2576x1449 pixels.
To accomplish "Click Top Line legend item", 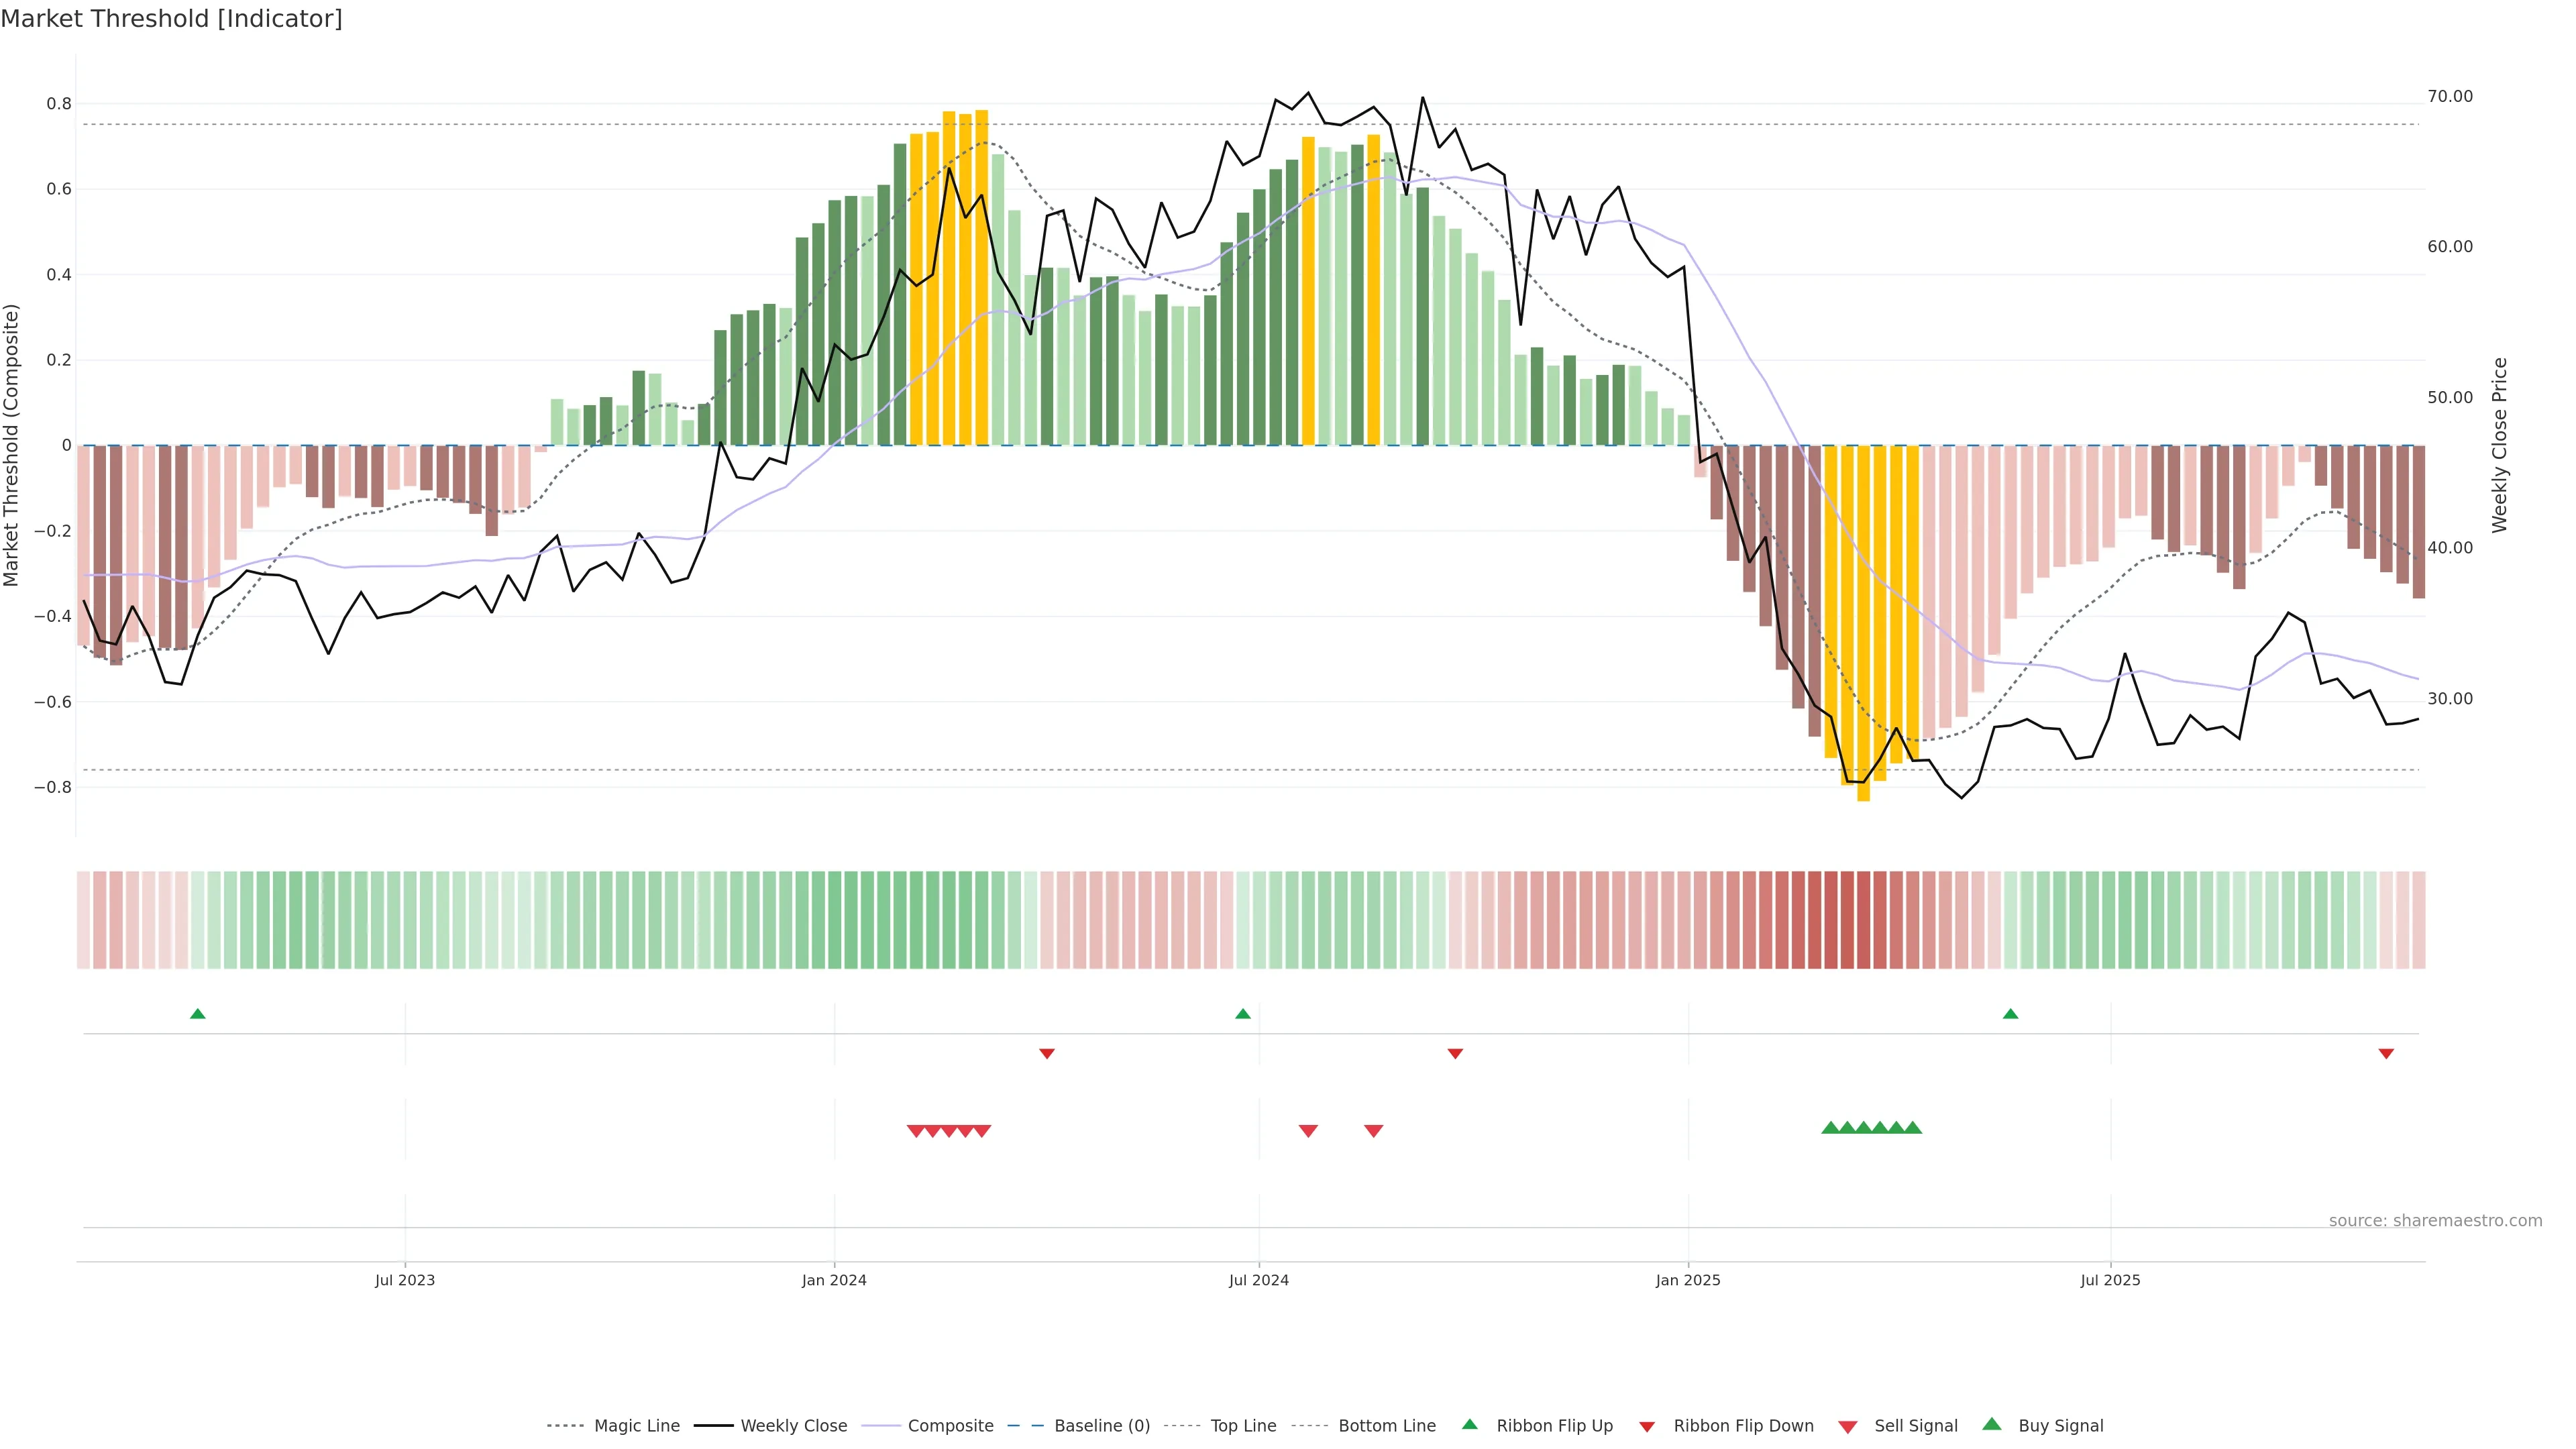I will 1243,1426.
